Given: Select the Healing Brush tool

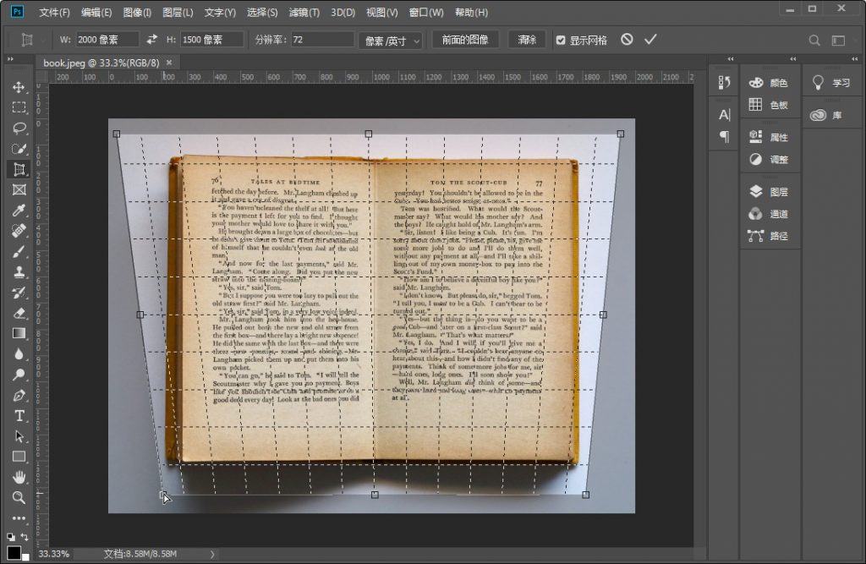Looking at the screenshot, I should coord(19,231).
